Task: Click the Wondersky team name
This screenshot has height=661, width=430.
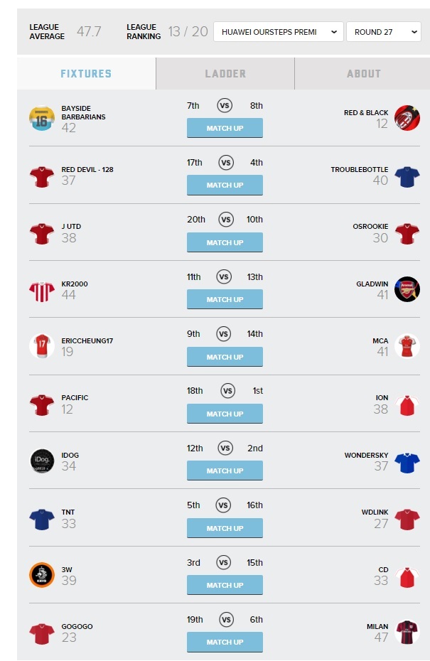Action: click(366, 456)
